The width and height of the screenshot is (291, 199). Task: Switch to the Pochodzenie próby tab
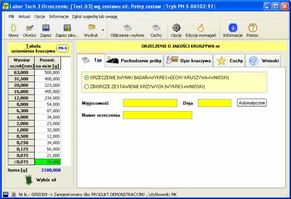[134, 60]
